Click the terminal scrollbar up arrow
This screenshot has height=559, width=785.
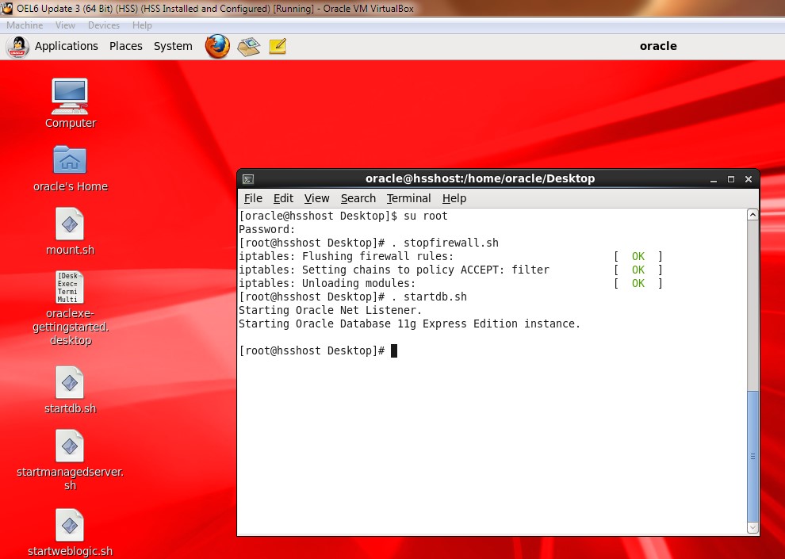[752, 215]
